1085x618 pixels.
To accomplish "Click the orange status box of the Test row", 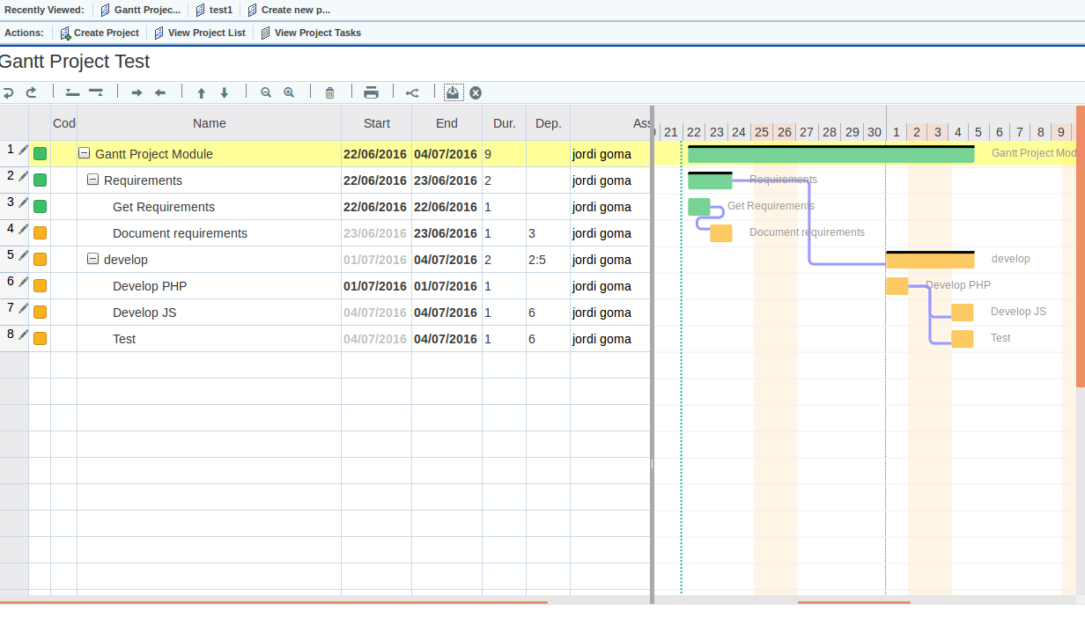I will [40, 339].
